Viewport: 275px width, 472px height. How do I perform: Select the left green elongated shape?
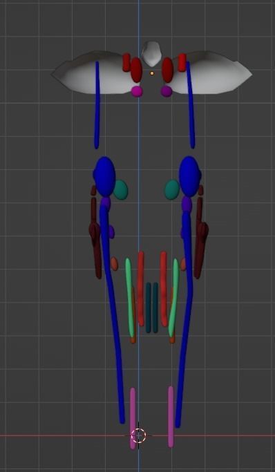(x=130, y=297)
